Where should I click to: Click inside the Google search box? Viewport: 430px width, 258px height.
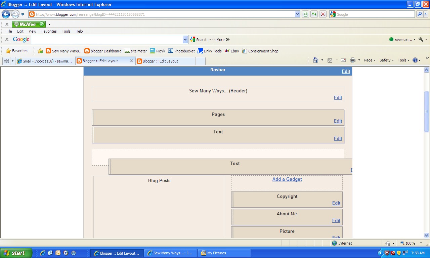[107, 39]
